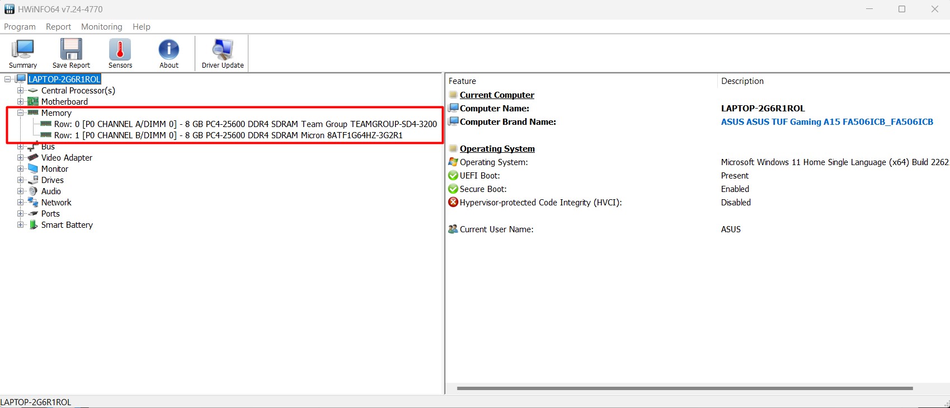
Task: Click the Row: 0 DIMM icon
Action: coord(46,124)
